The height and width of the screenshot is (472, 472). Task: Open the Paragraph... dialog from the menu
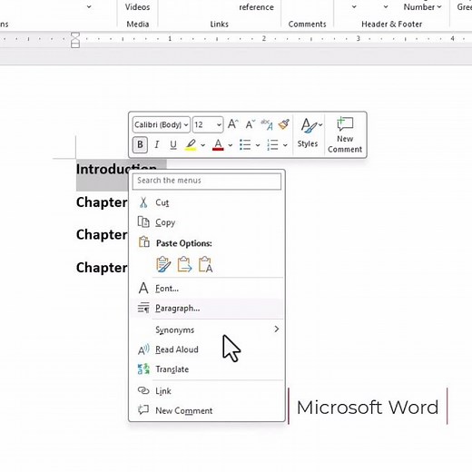click(x=207, y=309)
